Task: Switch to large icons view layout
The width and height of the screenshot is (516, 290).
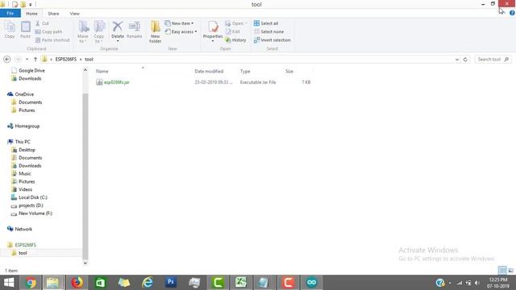Action: coord(510,271)
